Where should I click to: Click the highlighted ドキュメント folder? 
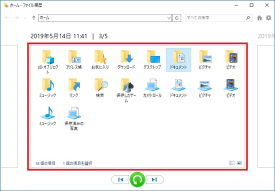pos(178,60)
